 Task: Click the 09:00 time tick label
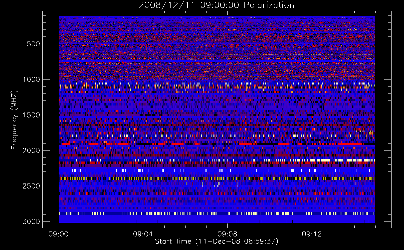point(59,234)
